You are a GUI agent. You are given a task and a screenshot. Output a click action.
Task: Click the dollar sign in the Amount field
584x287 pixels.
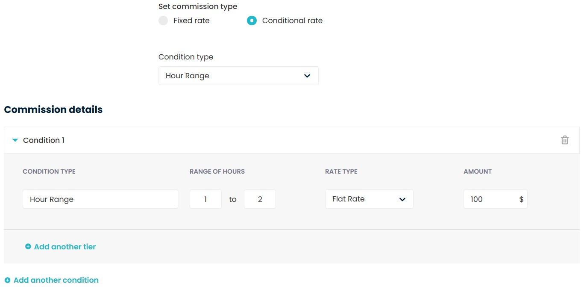pyautogui.click(x=521, y=199)
